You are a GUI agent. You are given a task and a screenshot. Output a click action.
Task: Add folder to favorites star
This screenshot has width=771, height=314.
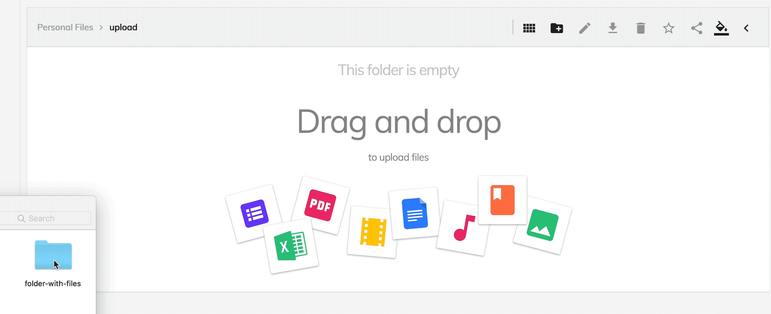tap(669, 28)
